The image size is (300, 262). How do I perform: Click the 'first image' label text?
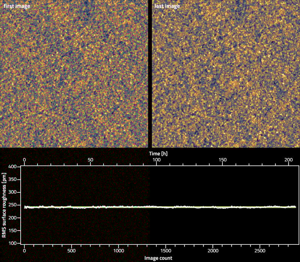click(x=17, y=6)
